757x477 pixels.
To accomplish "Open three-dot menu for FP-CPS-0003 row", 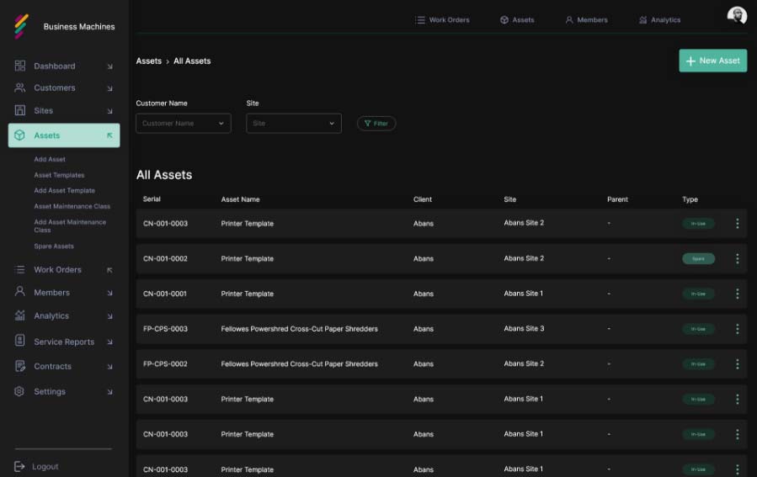I will [x=737, y=329].
